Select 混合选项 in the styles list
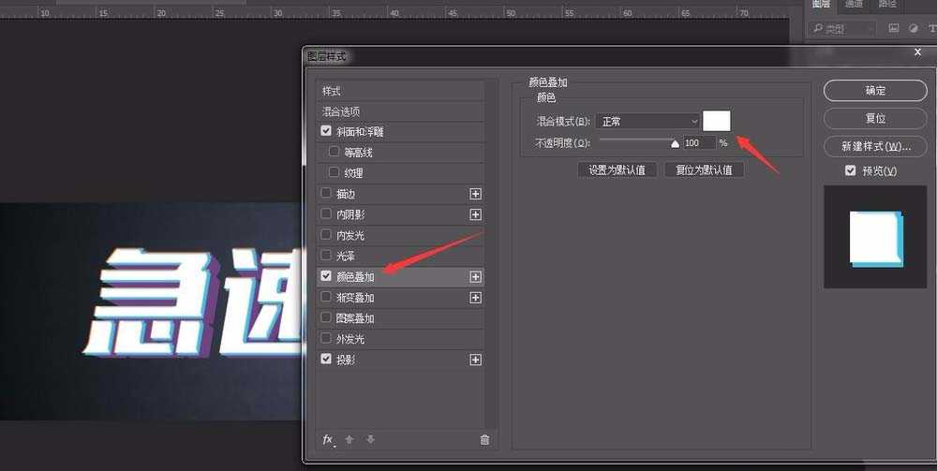This screenshot has height=471, width=937. point(342,111)
